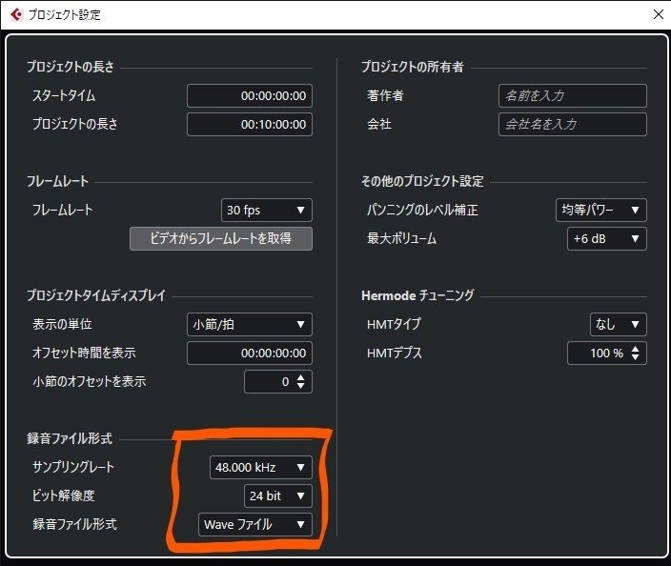This screenshot has height=566, width=671.
Task: Click ビデオからフレームレートを取得 button
Action: [x=221, y=239]
